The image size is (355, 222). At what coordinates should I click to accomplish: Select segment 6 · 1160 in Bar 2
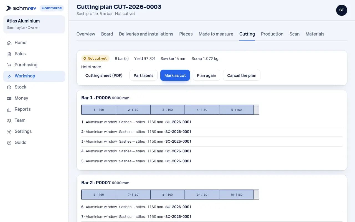pos(99,195)
